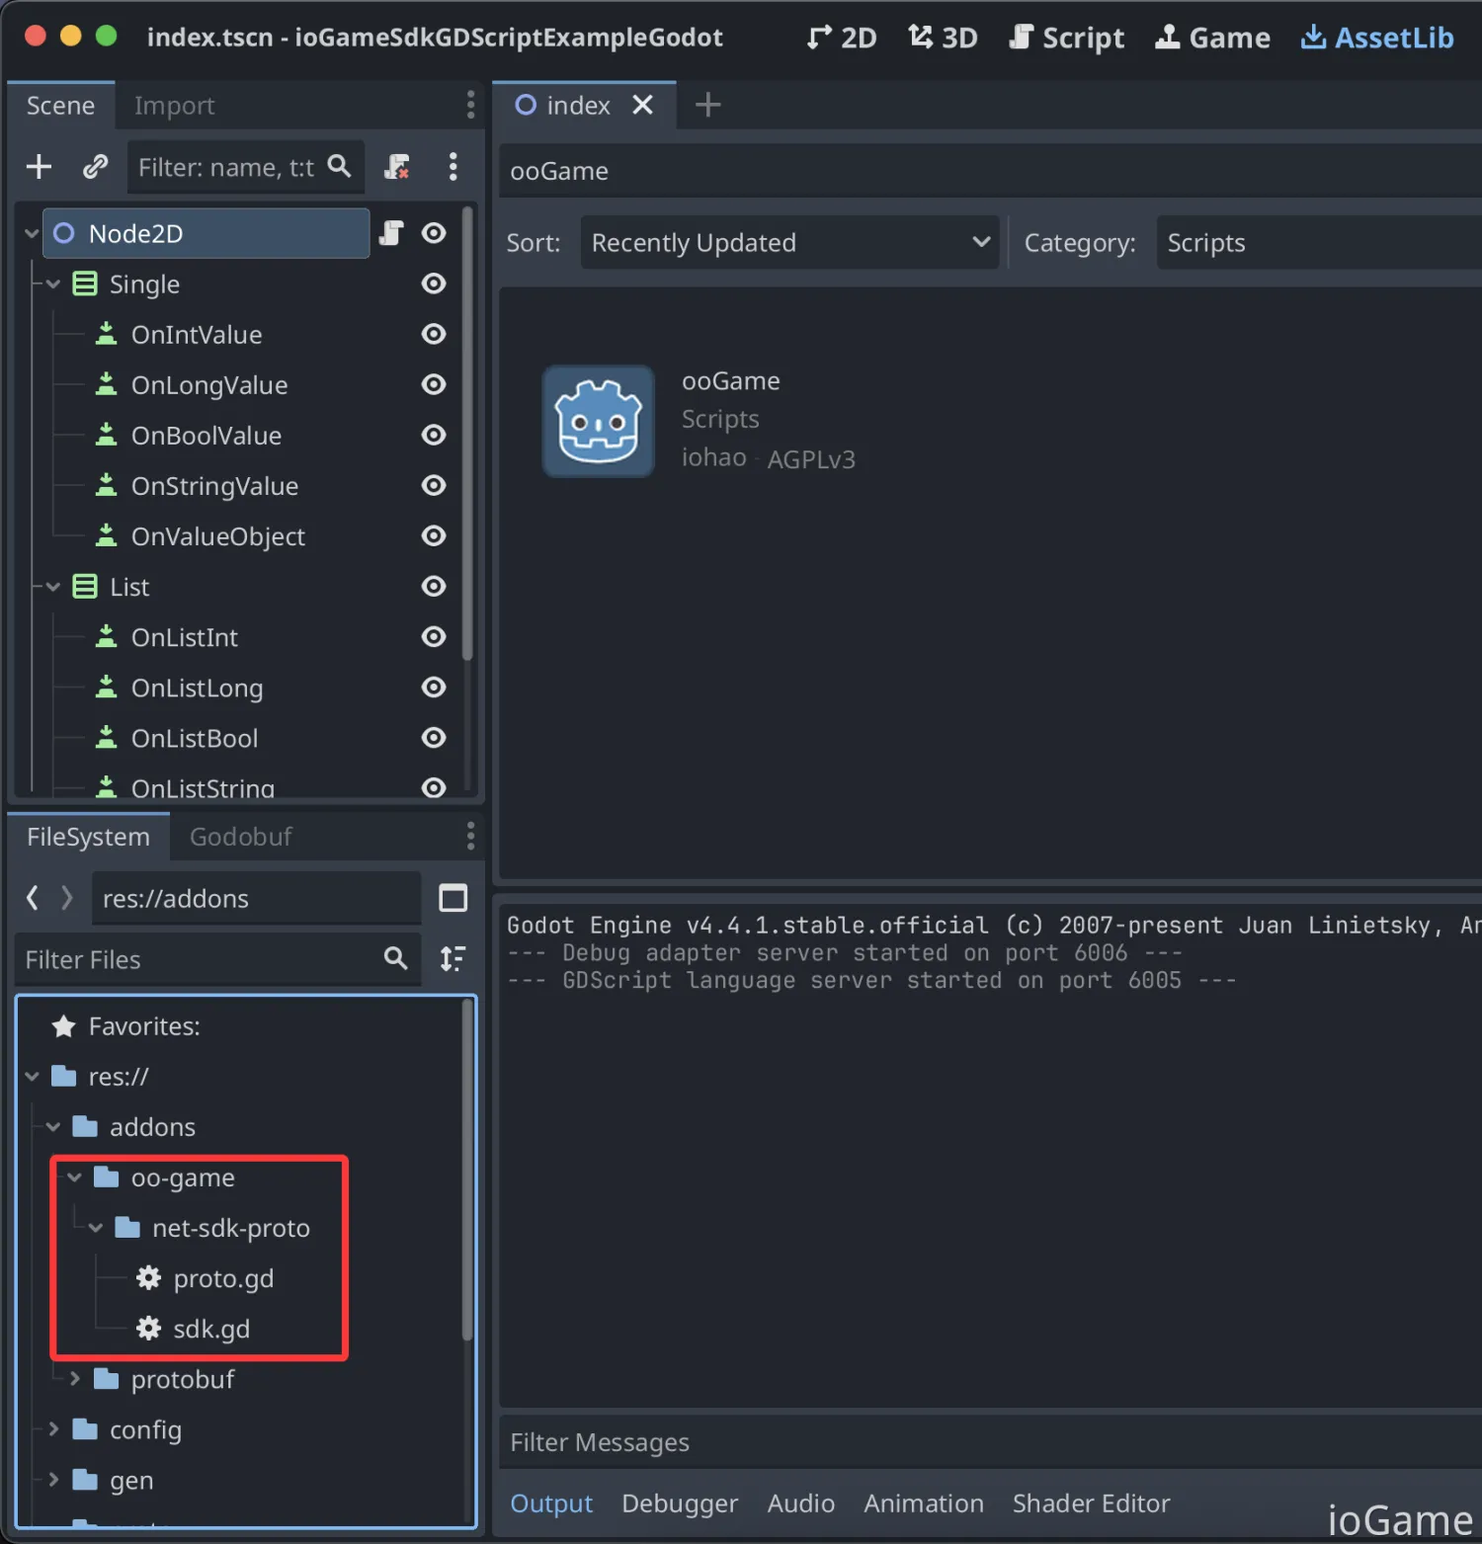This screenshot has width=1482, height=1544.
Task: Switch to the Script workspace
Action: click(x=1066, y=38)
